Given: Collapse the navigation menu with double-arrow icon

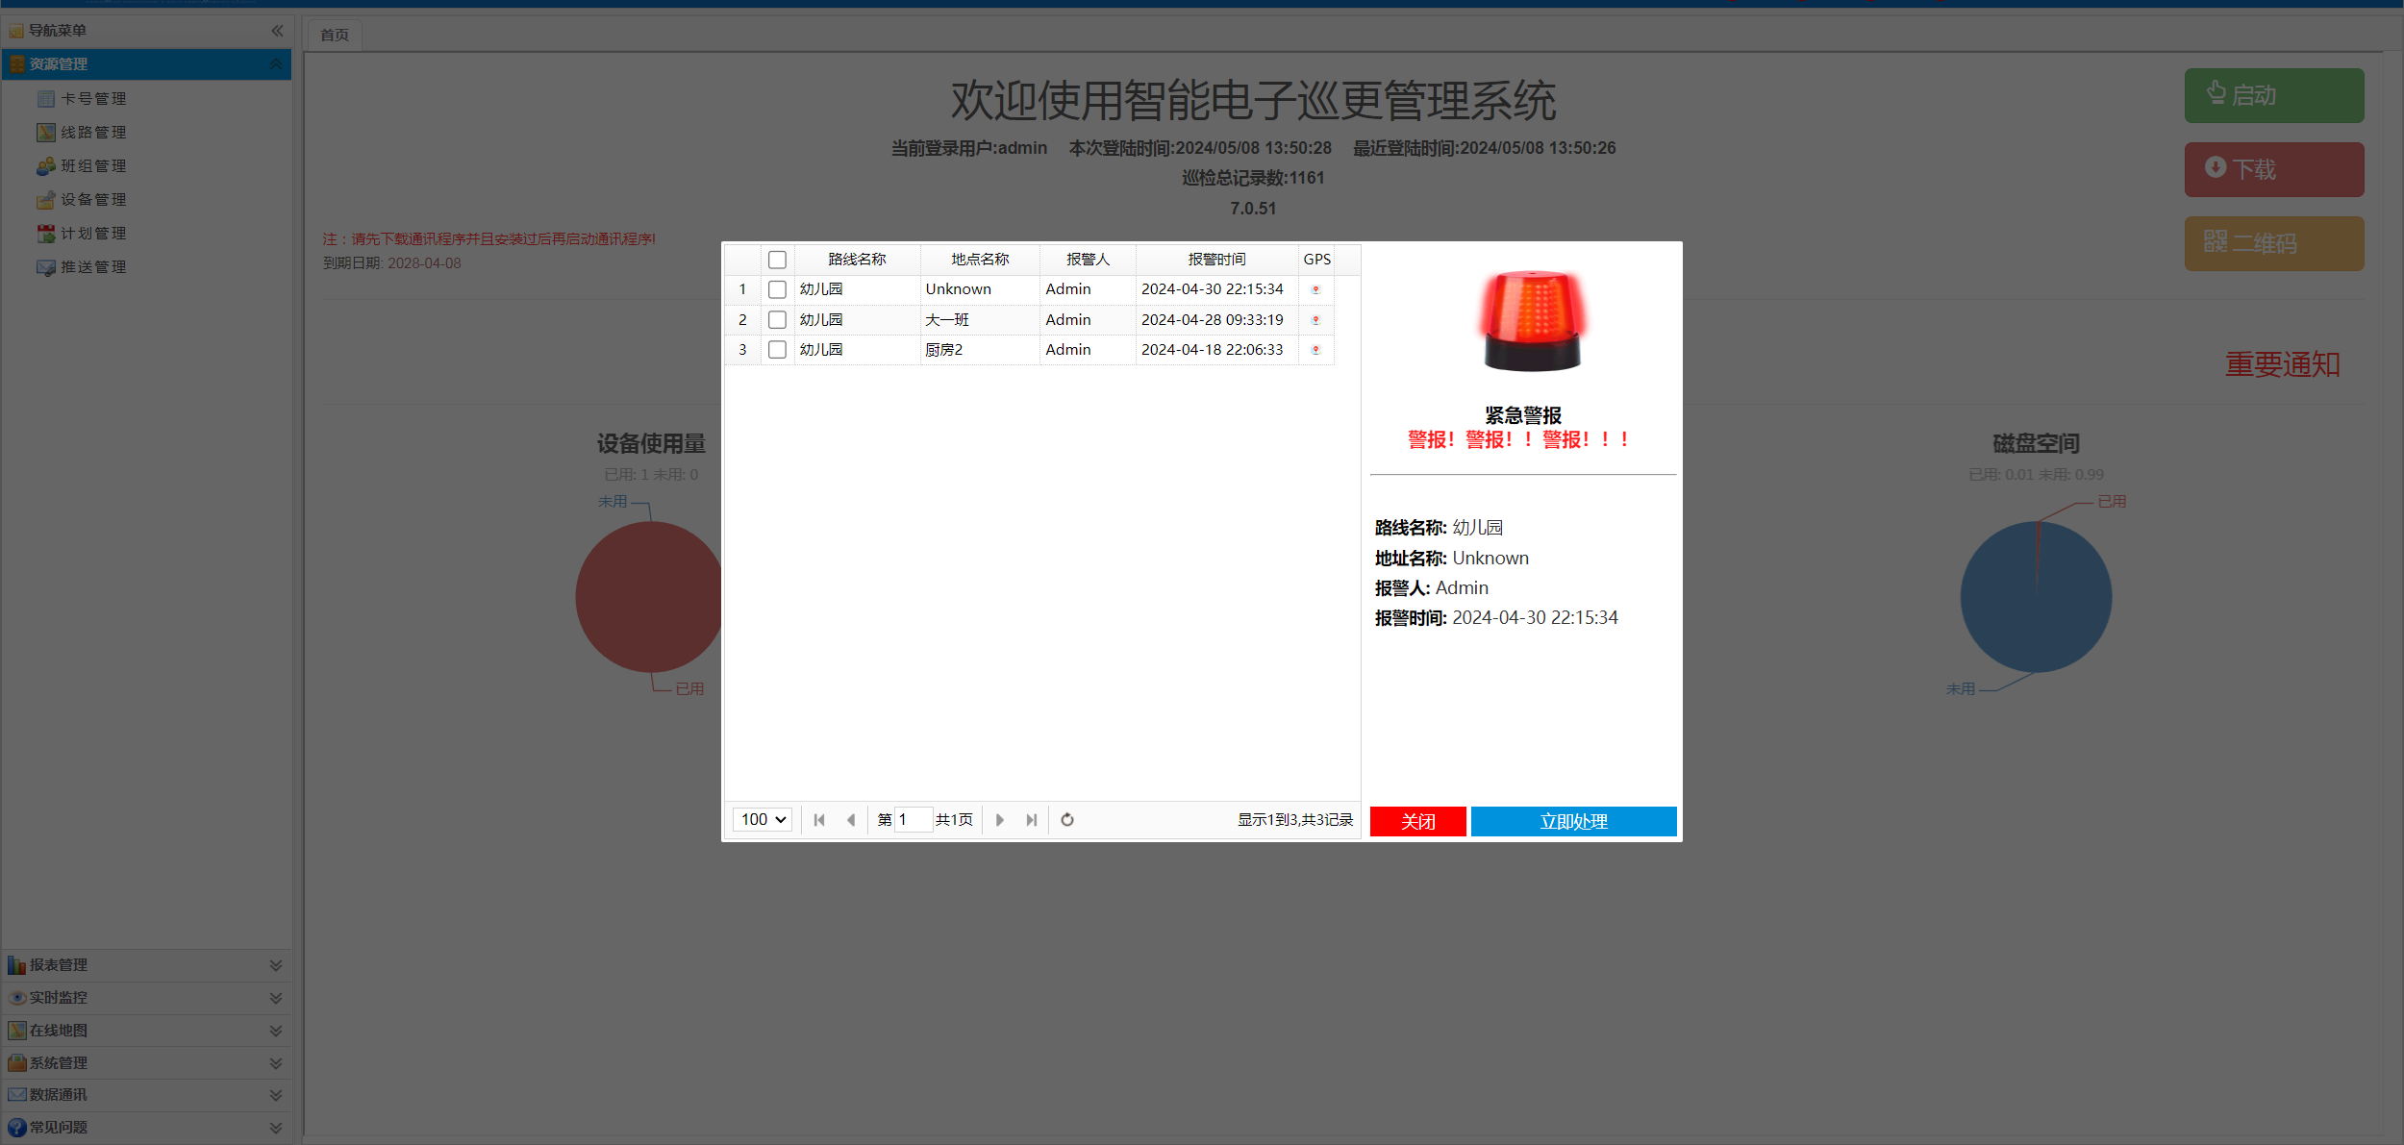Looking at the screenshot, I should (x=277, y=31).
